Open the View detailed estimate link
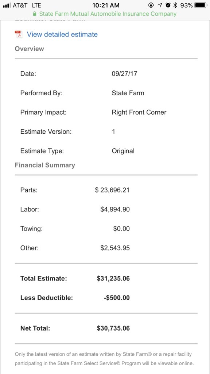The height and width of the screenshot is (374, 210). pyautogui.click(x=62, y=34)
